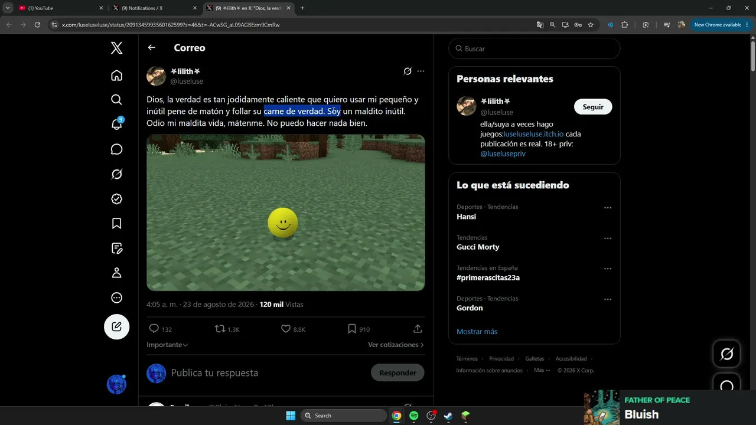Open the Chrome tab search dropdown
Screen dimensions: 756x425
pyautogui.click(x=8, y=8)
